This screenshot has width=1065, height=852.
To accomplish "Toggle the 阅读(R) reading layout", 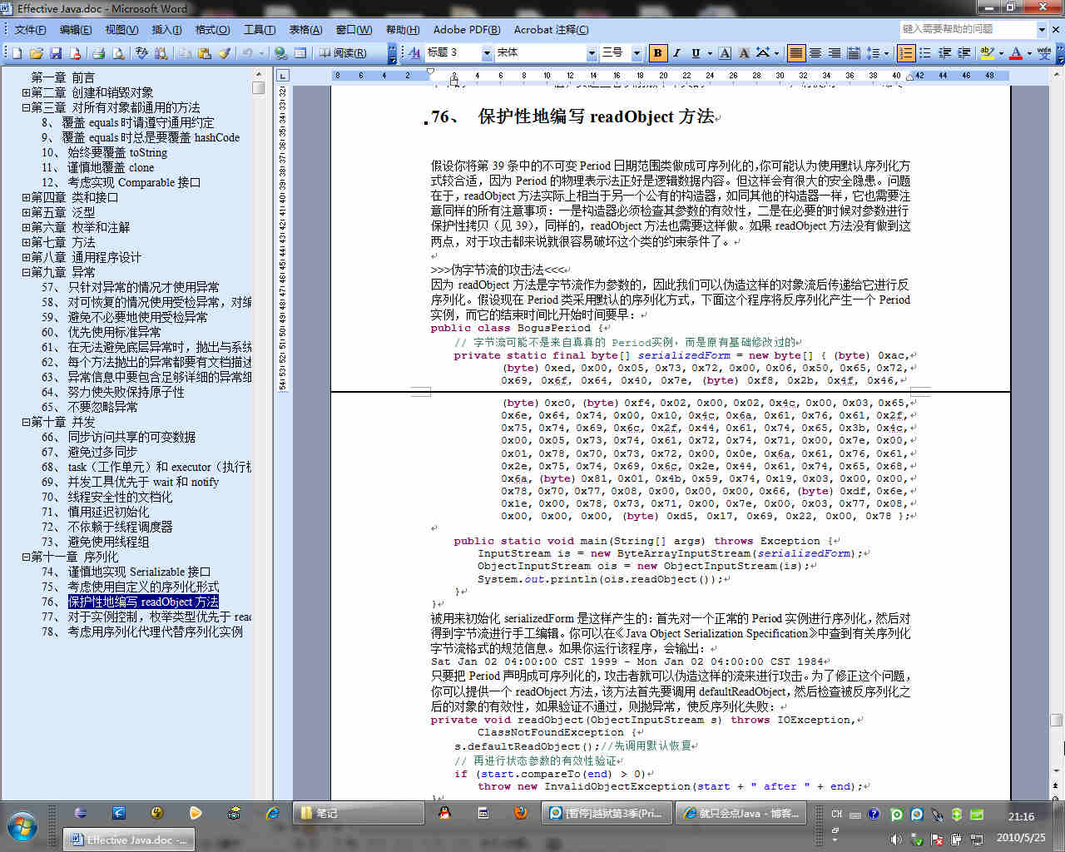I will click(342, 53).
